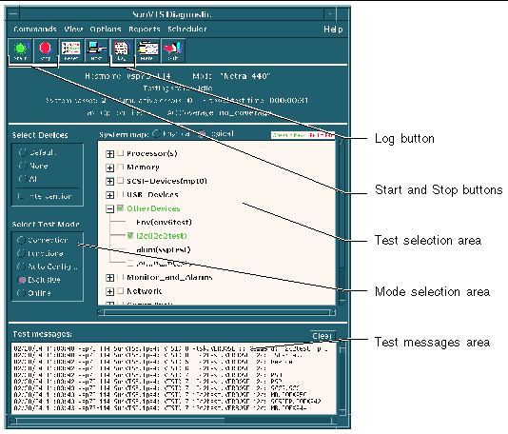
Task: Open the View menu
Action: click(73, 30)
